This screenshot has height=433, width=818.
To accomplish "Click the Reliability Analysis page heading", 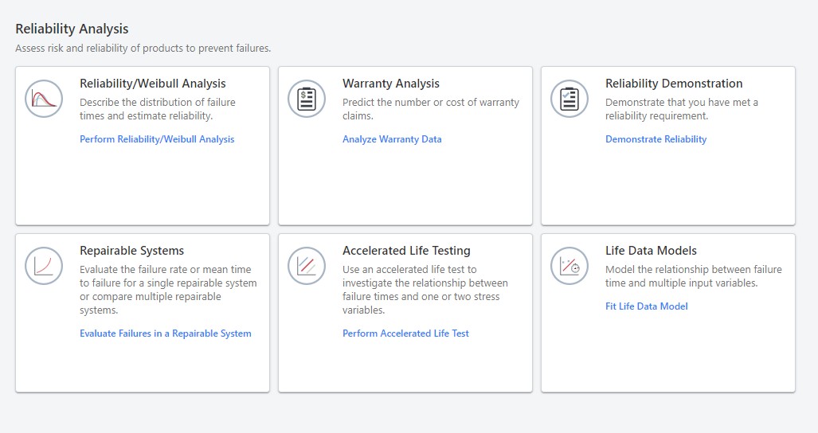I will 72,29.
